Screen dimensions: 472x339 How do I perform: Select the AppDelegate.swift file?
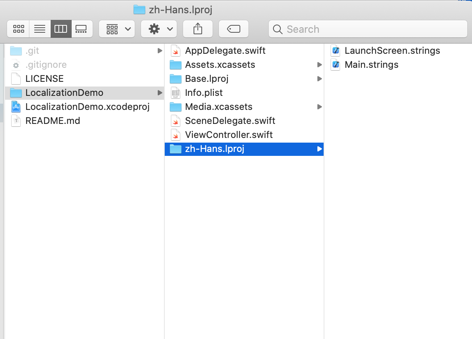point(225,51)
